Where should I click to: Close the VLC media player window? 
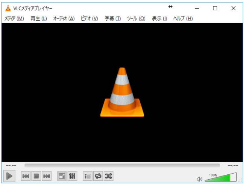click(x=233, y=8)
